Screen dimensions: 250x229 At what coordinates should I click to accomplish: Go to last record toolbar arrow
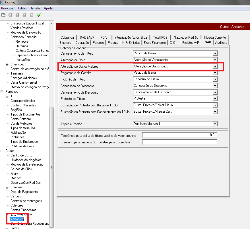click(x=32, y=15)
